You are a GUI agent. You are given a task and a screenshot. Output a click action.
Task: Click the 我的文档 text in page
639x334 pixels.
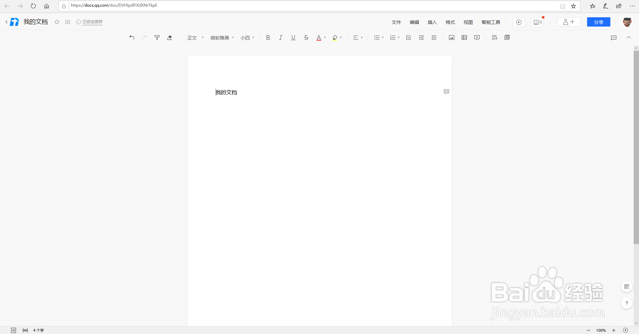[226, 92]
